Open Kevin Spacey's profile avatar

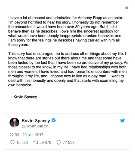(14, 123)
